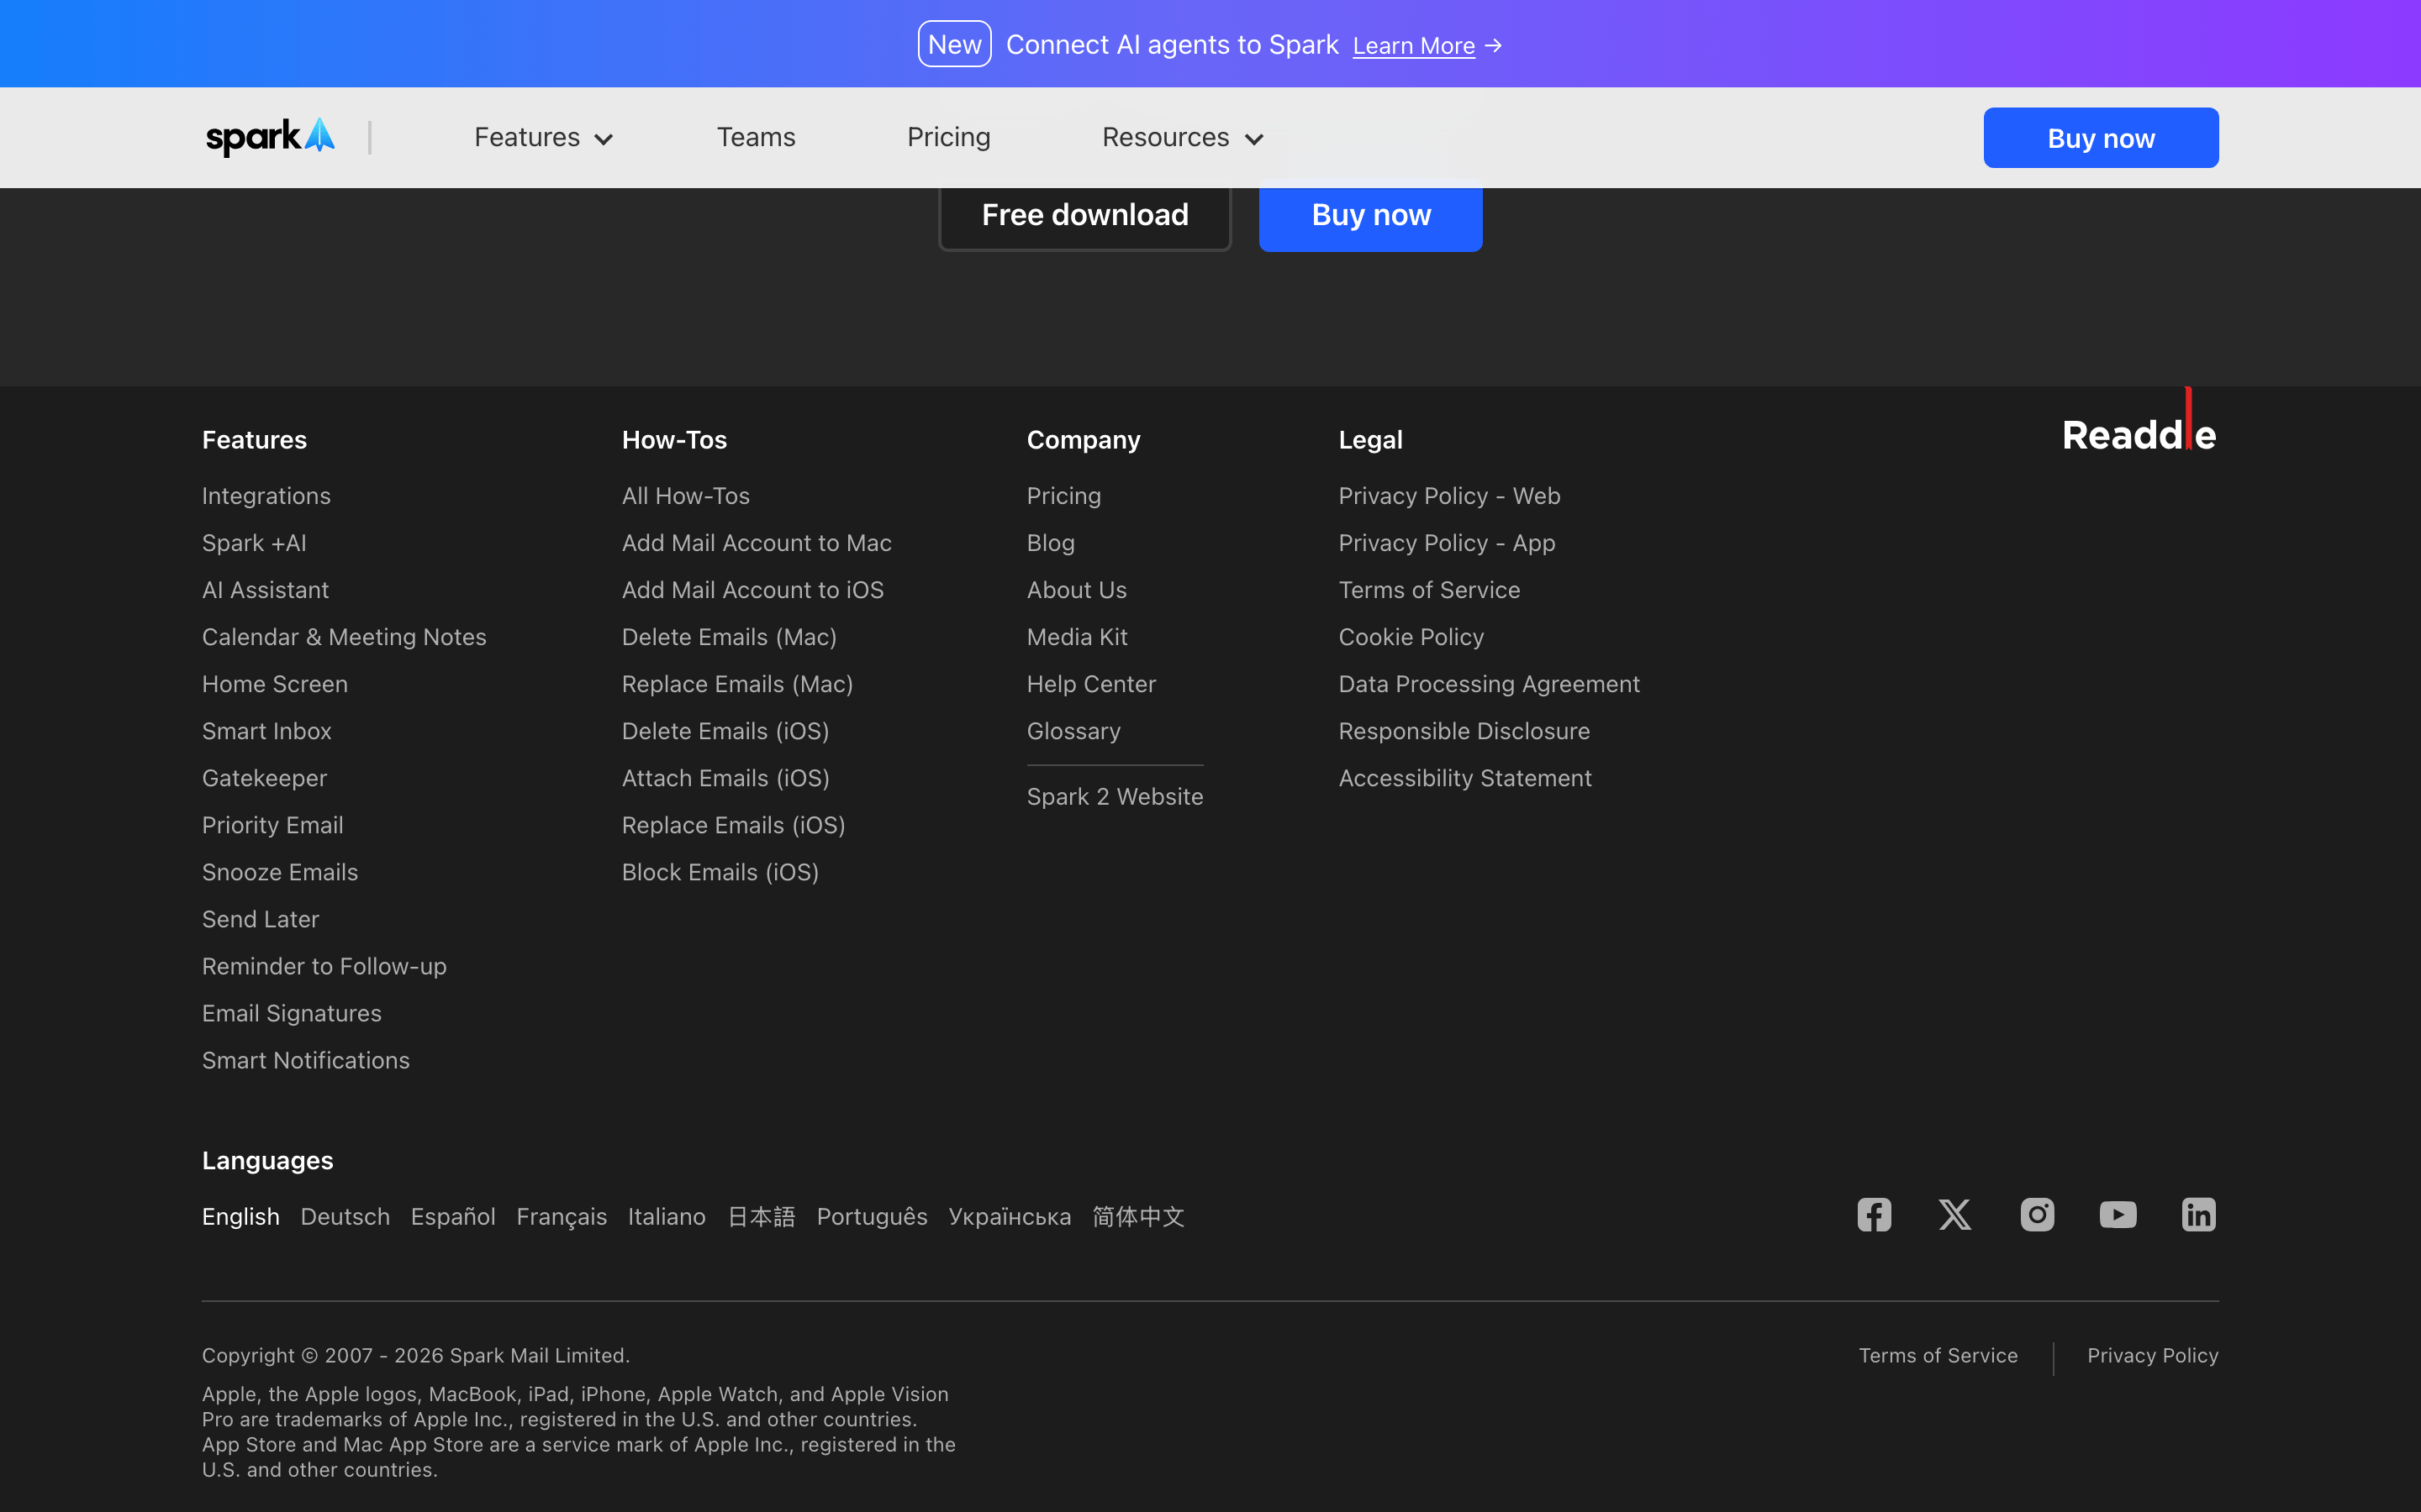Expand the Resources dropdown menu
The image size is (2421, 1512).
pos(1183,137)
